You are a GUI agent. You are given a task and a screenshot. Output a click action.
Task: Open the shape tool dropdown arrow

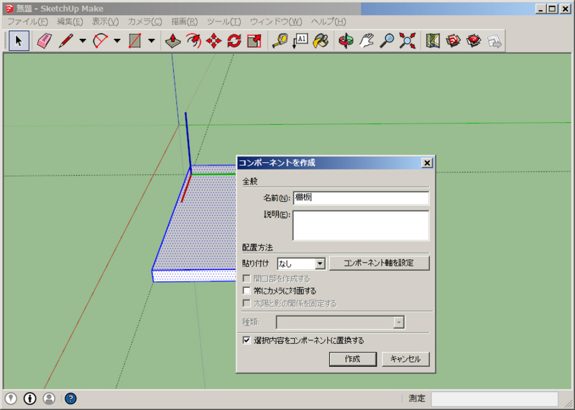tap(152, 41)
